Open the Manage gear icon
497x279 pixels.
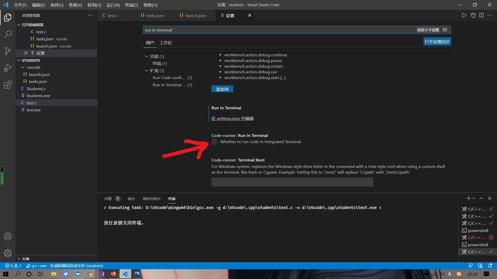[8, 253]
